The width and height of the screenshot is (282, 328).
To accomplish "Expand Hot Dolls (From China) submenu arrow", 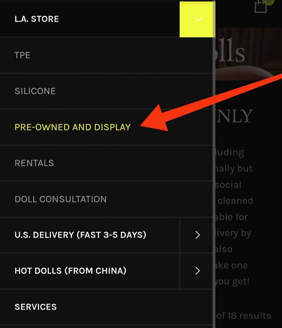I will point(198,271).
